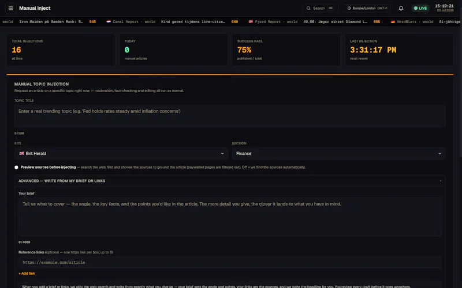Image resolution: width=462 pixels, height=288 pixels.
Task: Open the Section dropdown showing Finance
Action: pyautogui.click(x=338, y=153)
